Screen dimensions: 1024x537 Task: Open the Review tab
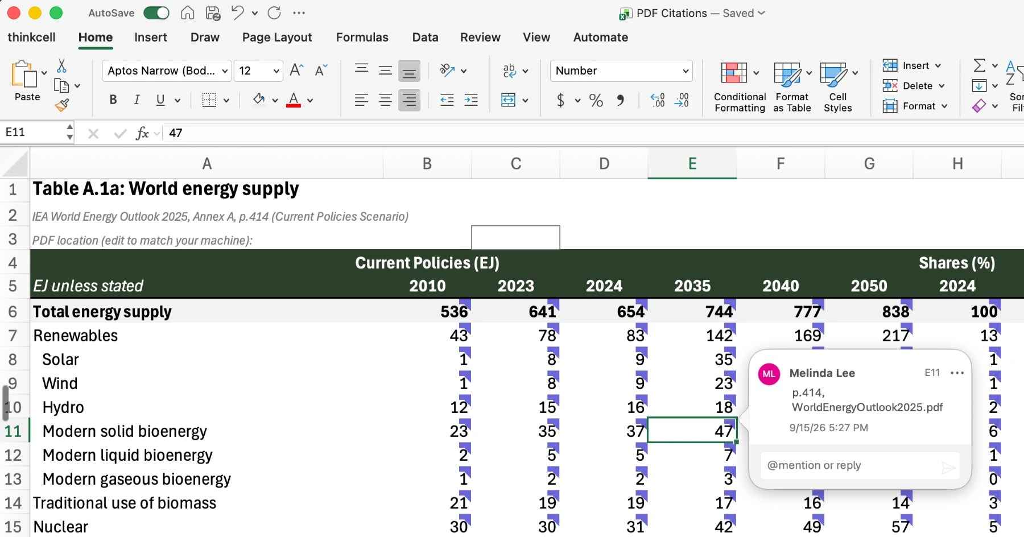[x=481, y=38]
